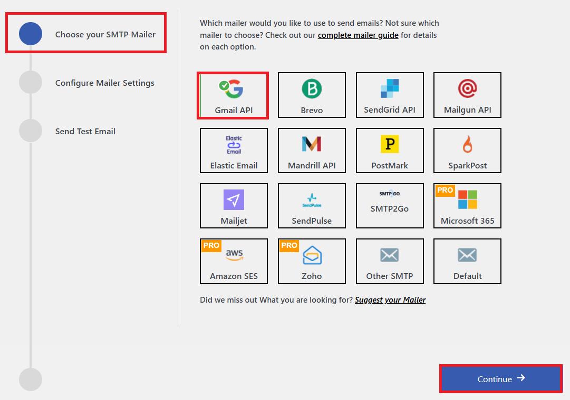Pick the PostMark mailer icon
Screen dimensions: 570x400
tap(390, 144)
